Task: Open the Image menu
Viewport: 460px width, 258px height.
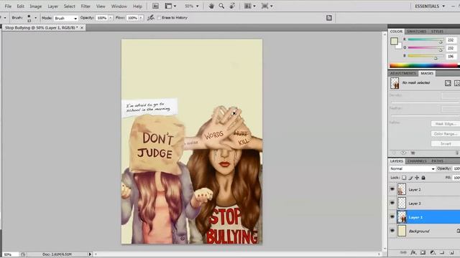Action: click(x=35, y=6)
